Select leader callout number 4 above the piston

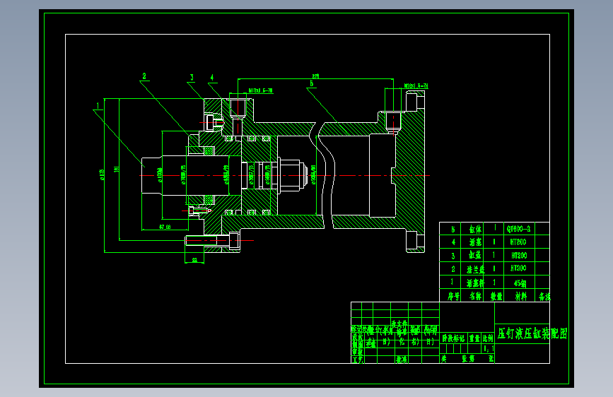(x=212, y=78)
